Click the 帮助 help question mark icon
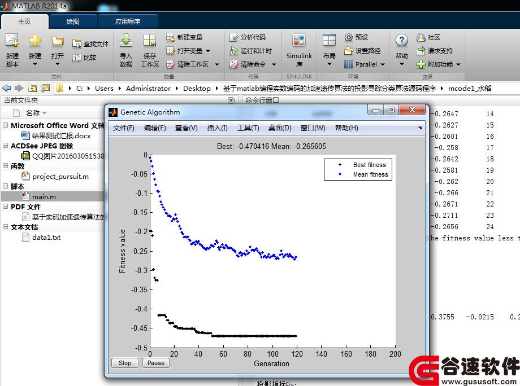Image resolution: width=520 pixels, height=386 pixels. pyautogui.click(x=402, y=41)
